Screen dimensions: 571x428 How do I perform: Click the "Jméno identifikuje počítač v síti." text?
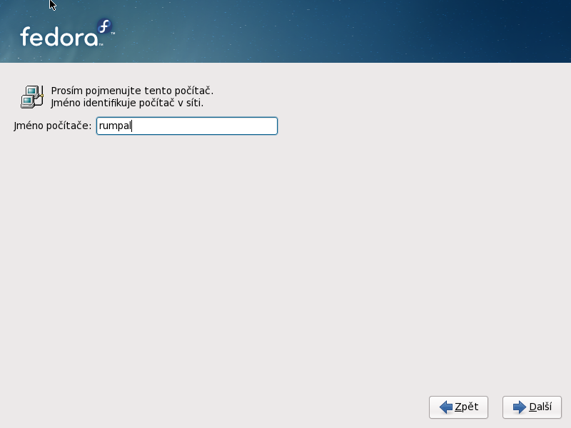click(127, 103)
